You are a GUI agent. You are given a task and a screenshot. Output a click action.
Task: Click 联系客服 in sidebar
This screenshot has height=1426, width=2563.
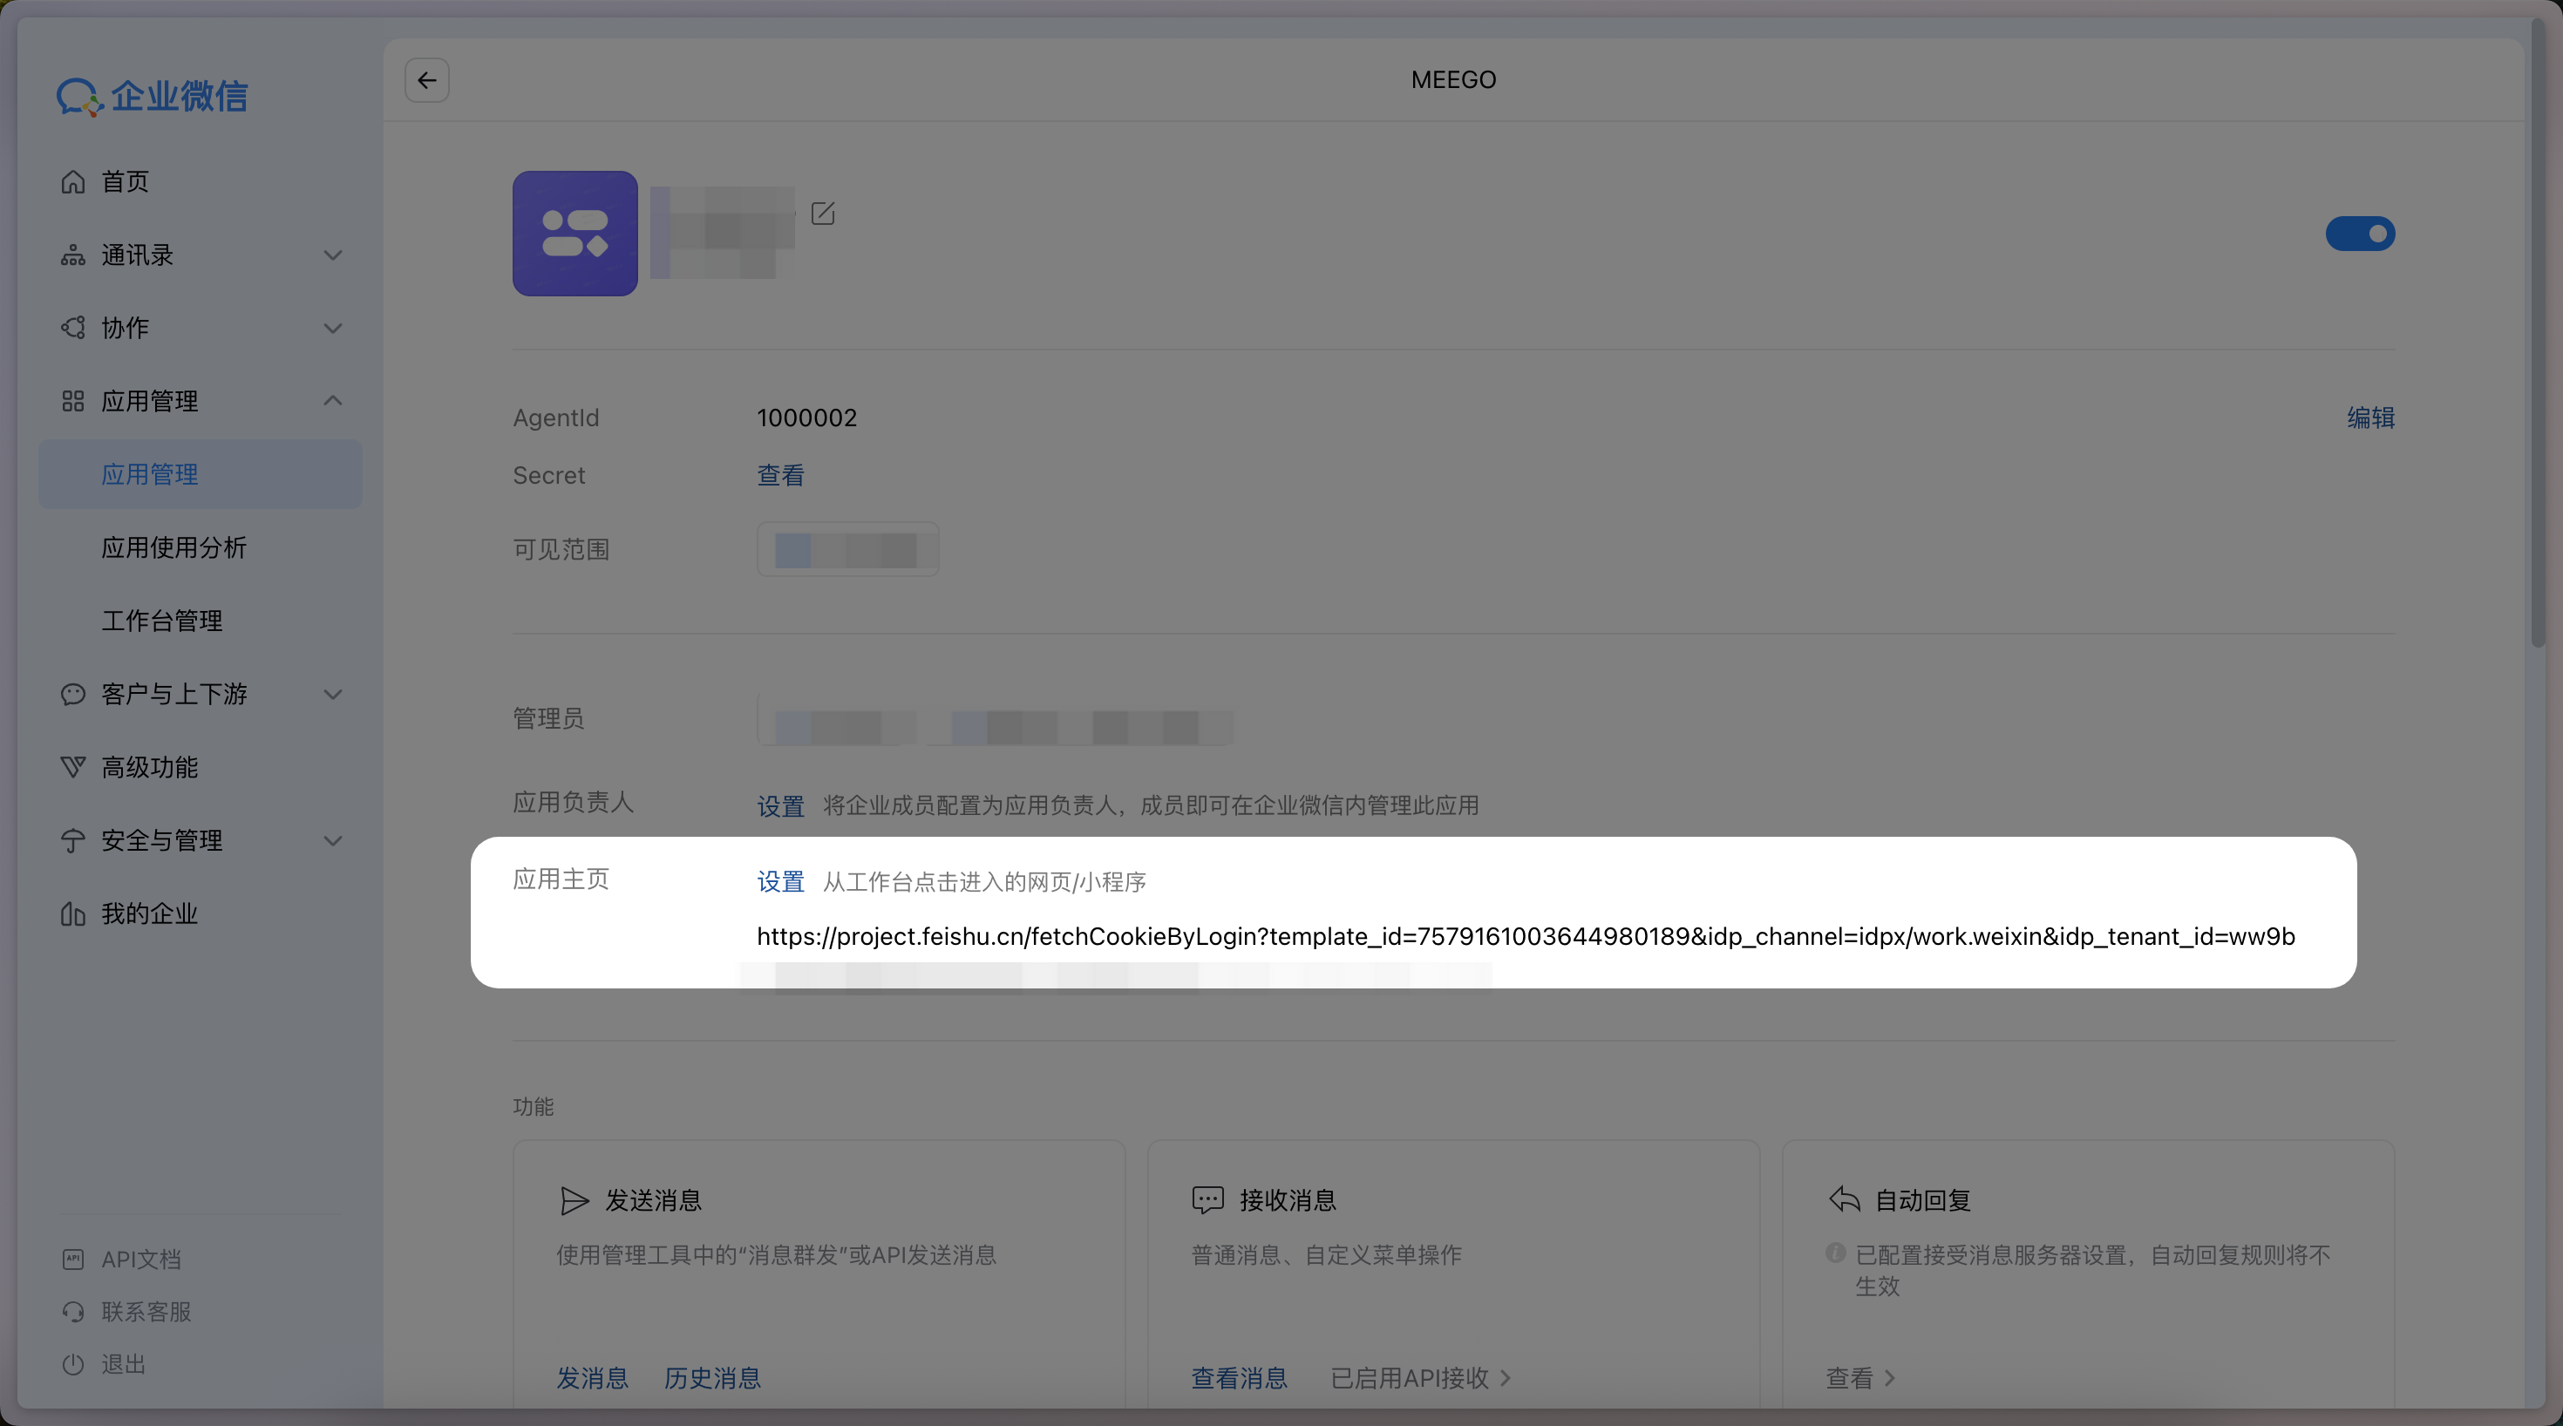coord(146,1312)
